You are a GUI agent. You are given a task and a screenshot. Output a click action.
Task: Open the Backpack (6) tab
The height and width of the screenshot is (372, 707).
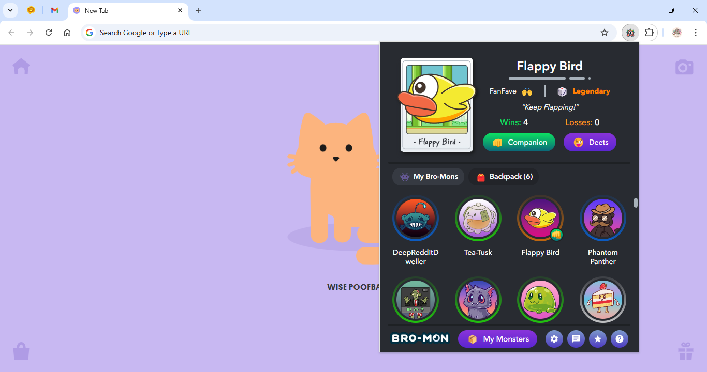[x=504, y=177]
